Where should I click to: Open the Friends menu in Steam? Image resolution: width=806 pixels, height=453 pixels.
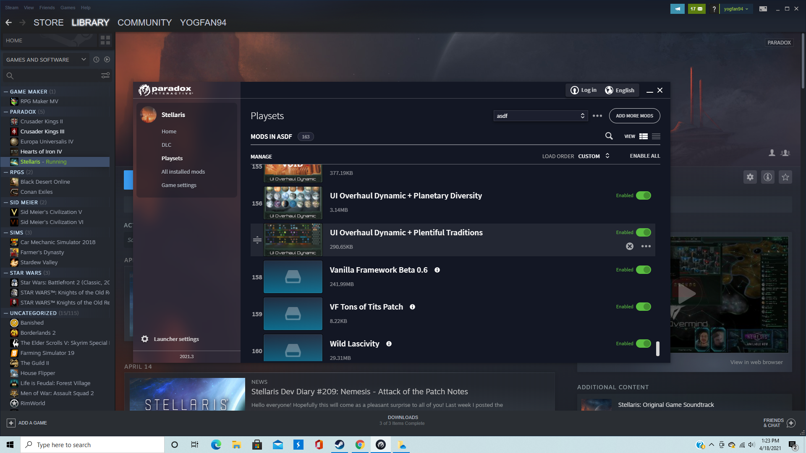(47, 8)
